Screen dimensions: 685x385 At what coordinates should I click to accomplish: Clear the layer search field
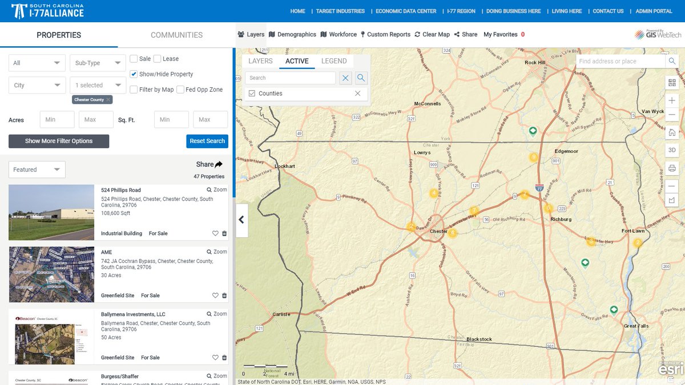coord(345,78)
